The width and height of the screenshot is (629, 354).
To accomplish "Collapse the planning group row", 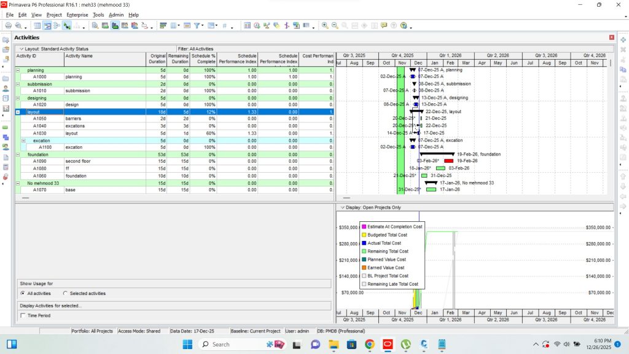I will point(18,70).
